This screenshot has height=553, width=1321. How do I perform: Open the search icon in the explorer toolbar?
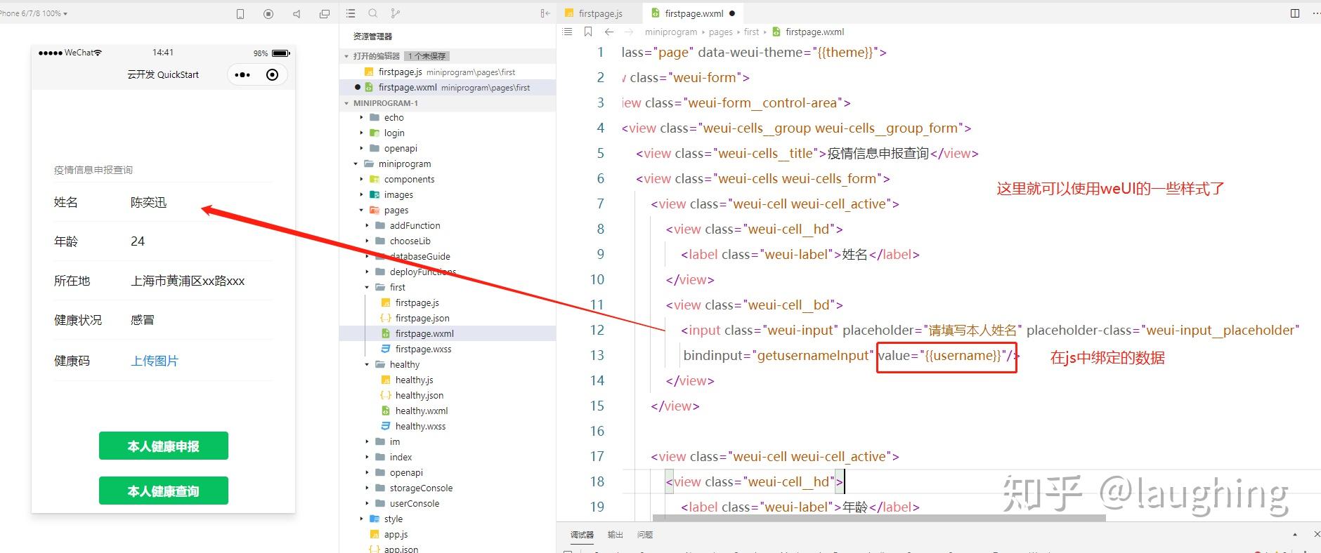[373, 13]
